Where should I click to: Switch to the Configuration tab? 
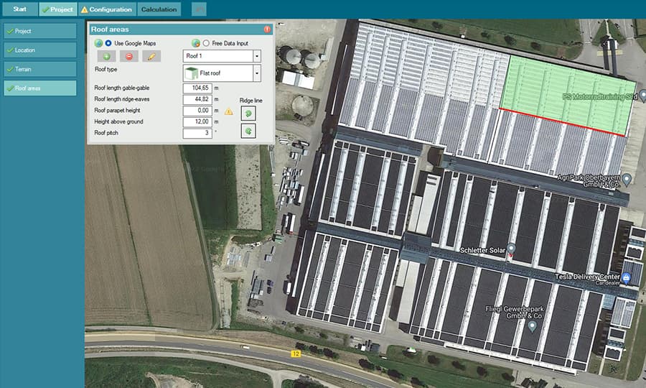pyautogui.click(x=107, y=9)
